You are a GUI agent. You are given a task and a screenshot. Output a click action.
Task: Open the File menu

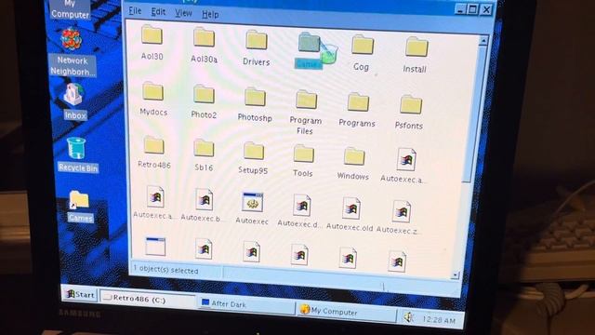click(x=135, y=11)
